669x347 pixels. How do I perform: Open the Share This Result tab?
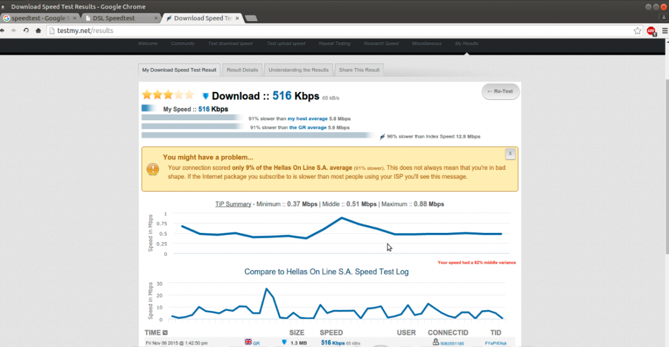click(x=359, y=70)
